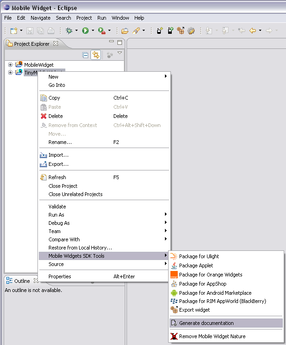Choose Export... from the context menu
Image resolution: width=286 pixels, height=345 pixels.
click(104, 164)
